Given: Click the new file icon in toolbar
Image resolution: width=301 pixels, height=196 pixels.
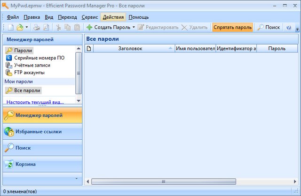Looking at the screenshot, I should 11,27.
